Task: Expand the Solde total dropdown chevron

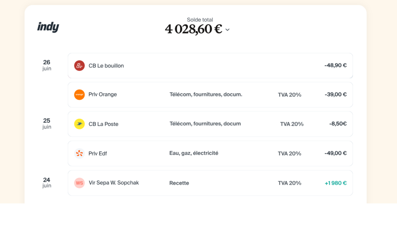Action: point(228,30)
